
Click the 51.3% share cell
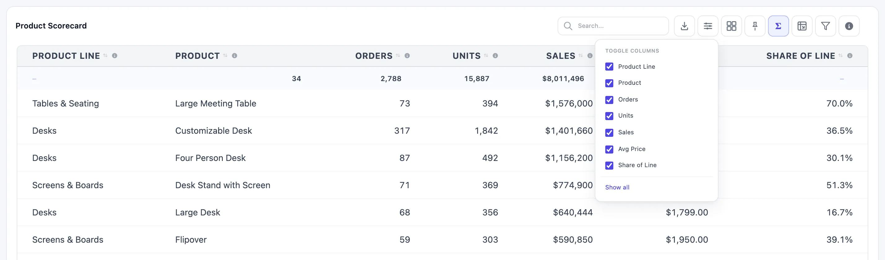click(839, 185)
